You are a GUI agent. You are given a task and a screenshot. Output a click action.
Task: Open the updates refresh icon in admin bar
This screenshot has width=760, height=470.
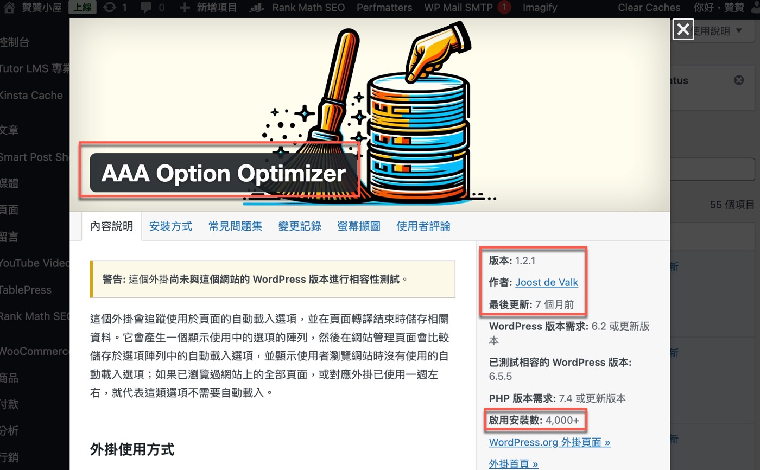110,8
